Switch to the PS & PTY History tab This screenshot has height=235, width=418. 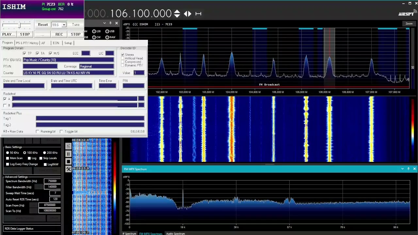(27, 43)
